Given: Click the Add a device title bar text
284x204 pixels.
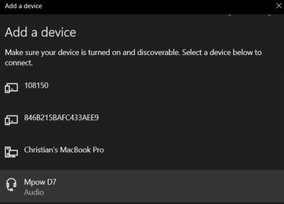Looking at the screenshot, I should tap(24, 6).
